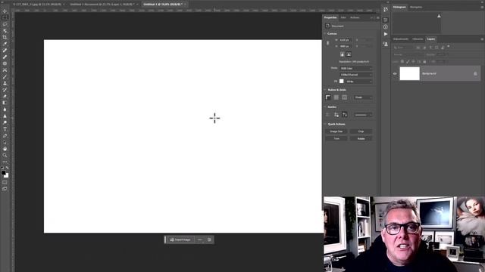Open the RGB Color mode dropdown

click(355, 68)
